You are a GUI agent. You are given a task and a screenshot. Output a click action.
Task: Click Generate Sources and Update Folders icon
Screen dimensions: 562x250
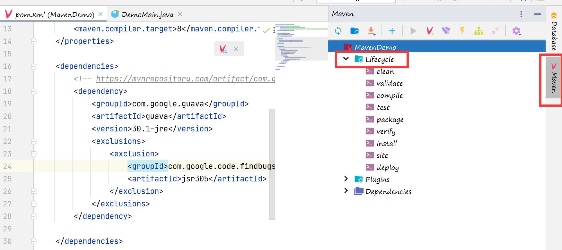pos(355,31)
